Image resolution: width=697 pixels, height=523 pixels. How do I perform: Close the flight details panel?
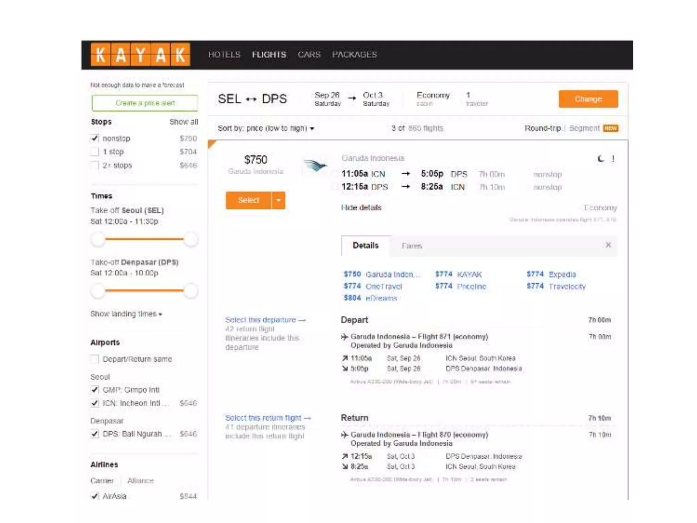[609, 245]
